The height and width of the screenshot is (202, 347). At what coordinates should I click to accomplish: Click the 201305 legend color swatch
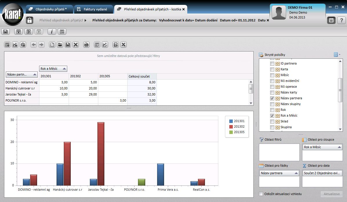[x=231, y=132]
